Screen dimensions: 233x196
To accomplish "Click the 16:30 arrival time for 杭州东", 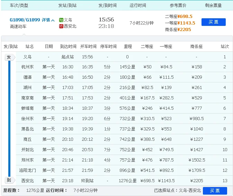I will (68, 67).
